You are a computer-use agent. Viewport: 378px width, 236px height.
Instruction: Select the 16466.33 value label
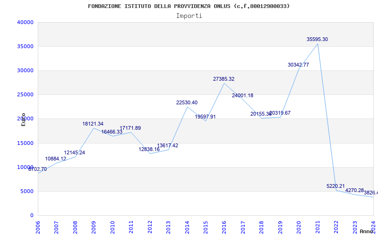coord(112,132)
